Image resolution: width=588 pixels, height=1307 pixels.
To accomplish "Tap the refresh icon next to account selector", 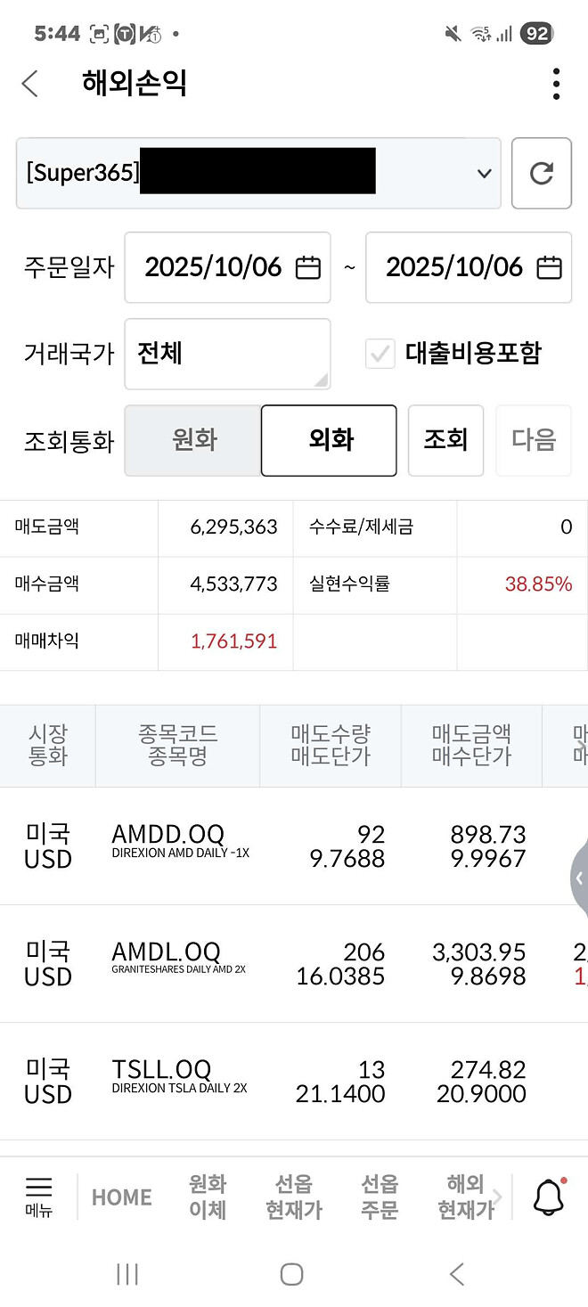I will 542,173.
